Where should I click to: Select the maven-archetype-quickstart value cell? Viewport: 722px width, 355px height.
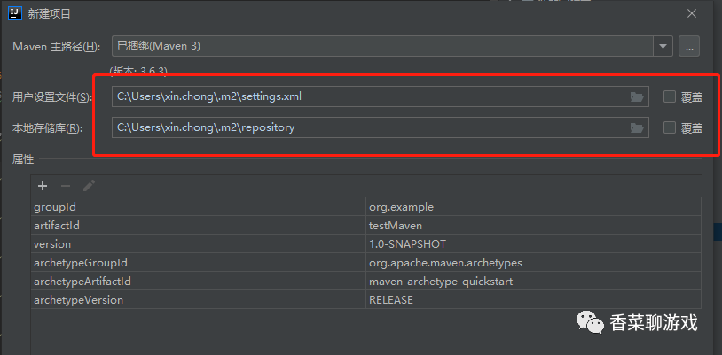[534, 281]
